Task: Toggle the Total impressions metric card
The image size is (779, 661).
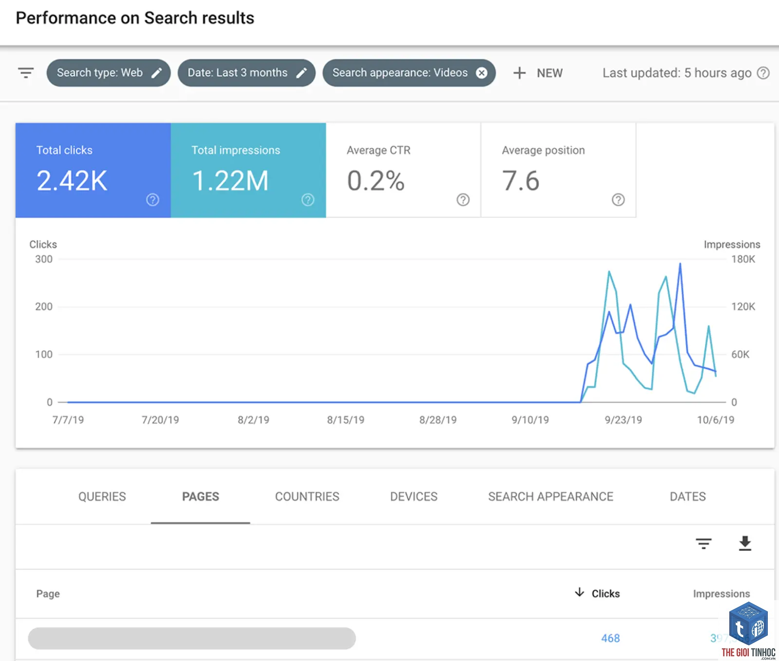Action: [x=248, y=170]
